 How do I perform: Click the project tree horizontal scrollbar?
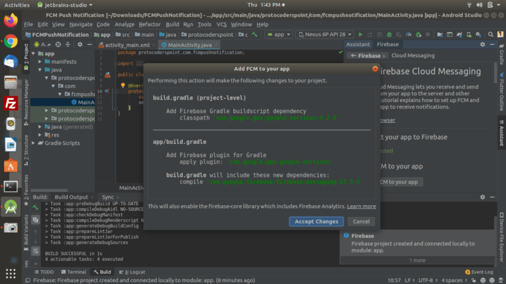pos(49,190)
